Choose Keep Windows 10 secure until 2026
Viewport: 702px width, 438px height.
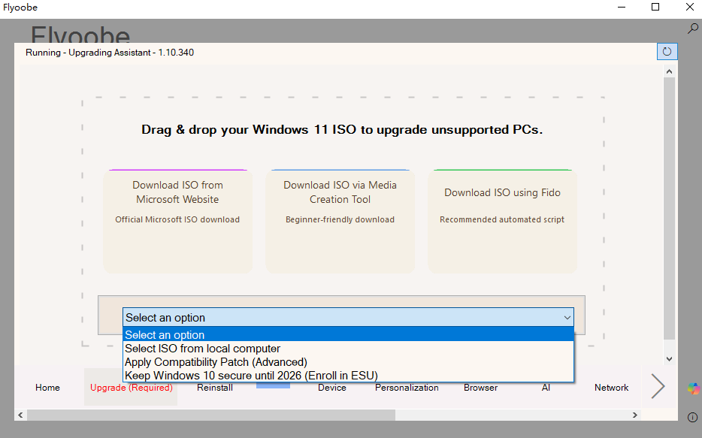pos(348,375)
